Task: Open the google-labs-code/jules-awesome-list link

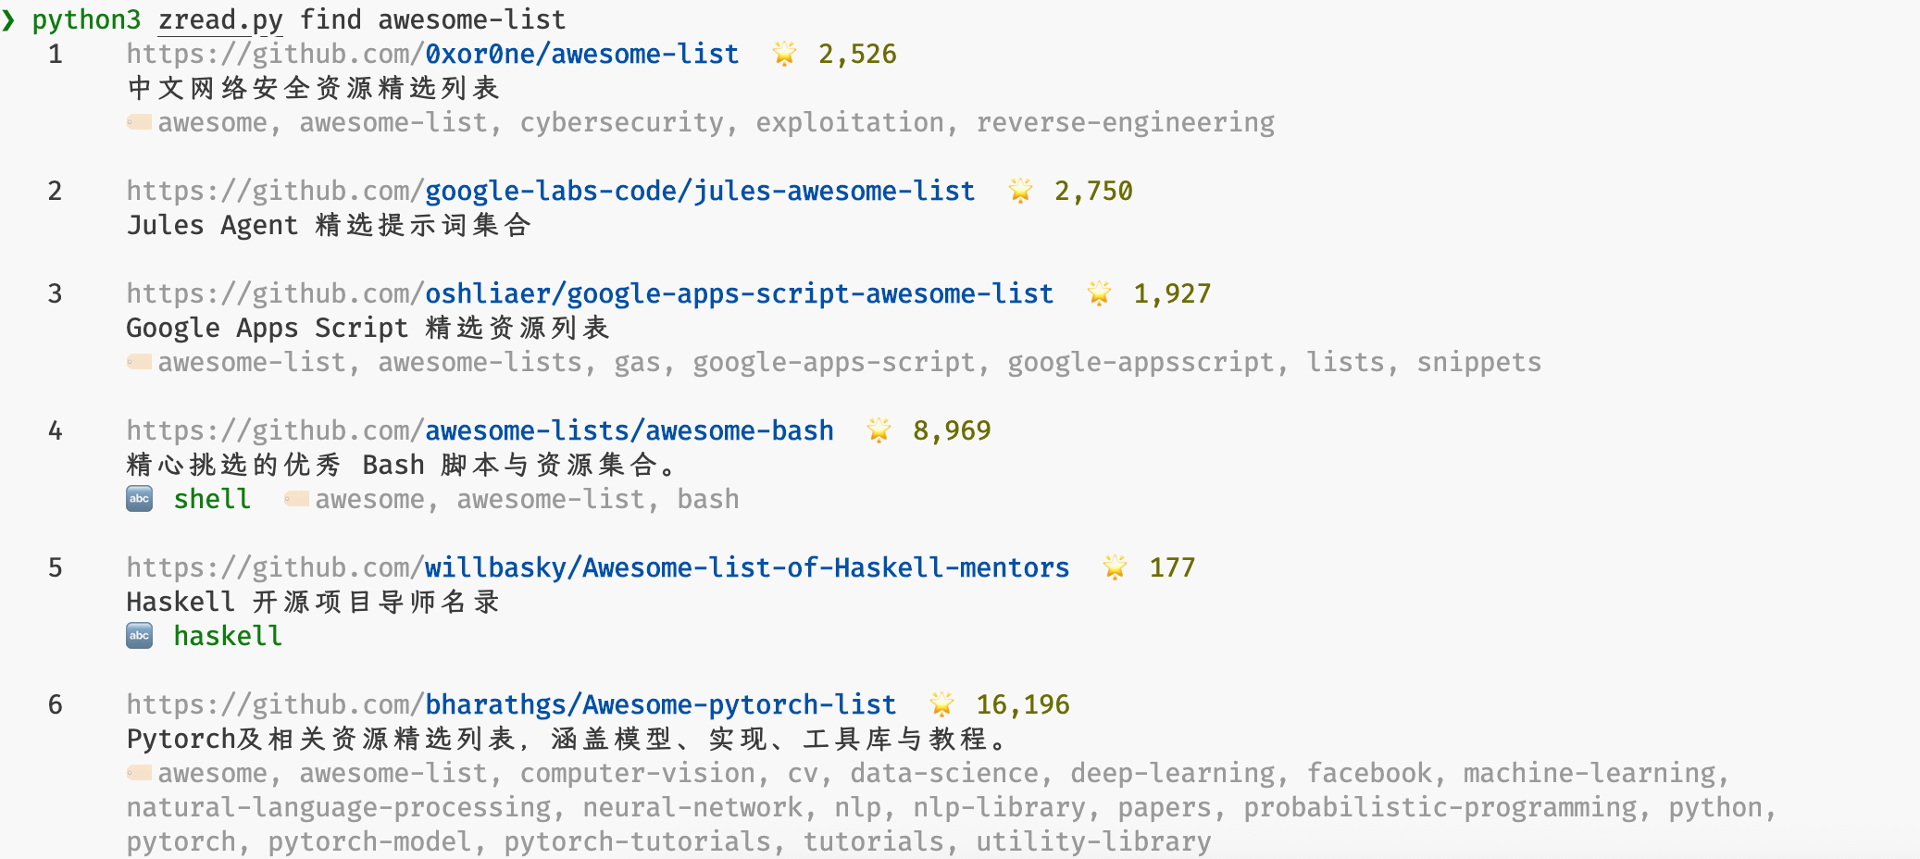Action: pyautogui.click(x=699, y=192)
